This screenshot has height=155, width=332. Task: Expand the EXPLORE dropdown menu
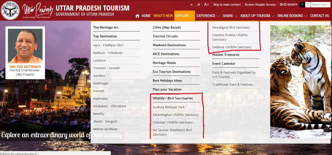tap(185, 16)
